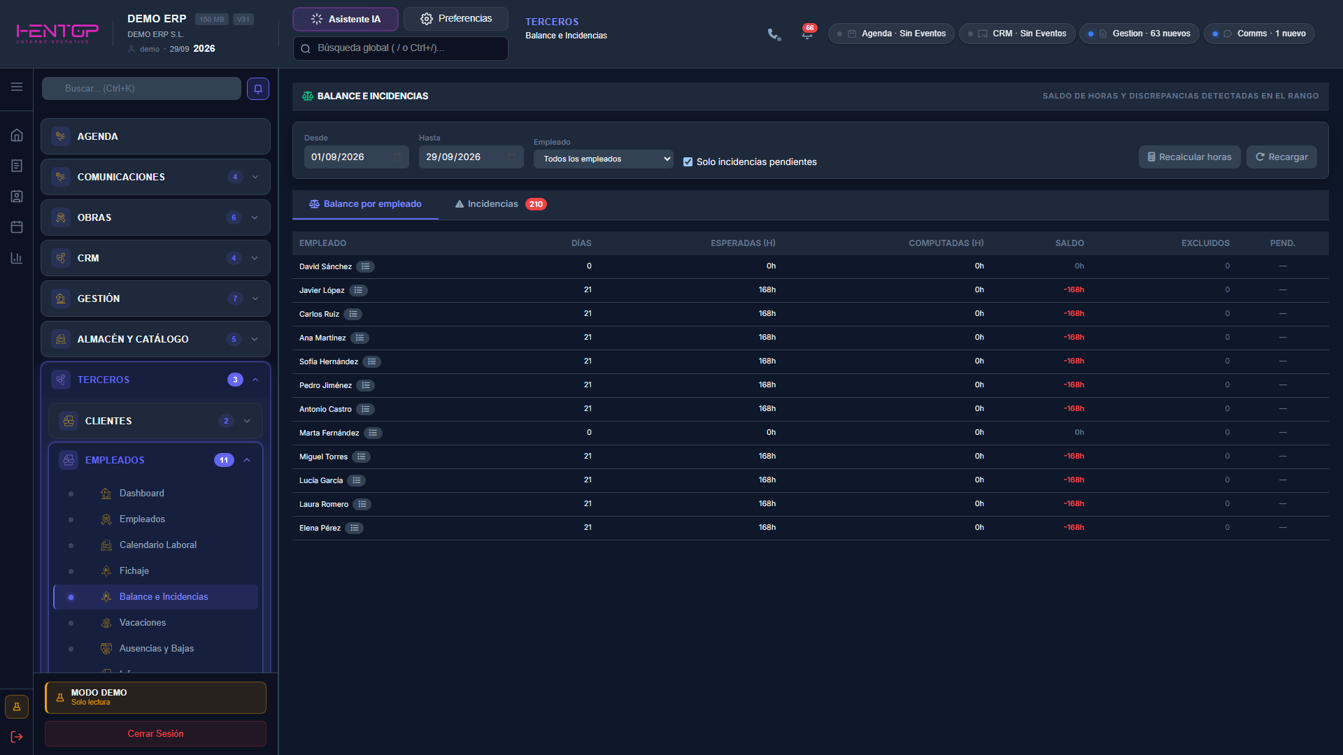Collapse the TERCEROS section
The width and height of the screenshot is (1343, 755).
tap(255, 380)
